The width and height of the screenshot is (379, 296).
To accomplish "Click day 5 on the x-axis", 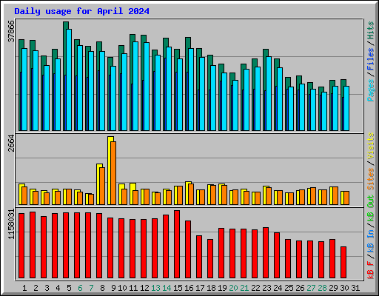I will (69, 288).
